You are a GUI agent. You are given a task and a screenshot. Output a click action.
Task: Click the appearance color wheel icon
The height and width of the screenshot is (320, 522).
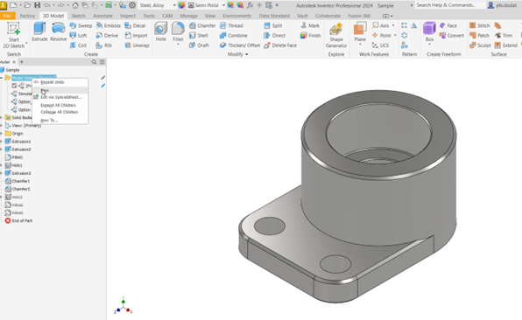coord(181,5)
